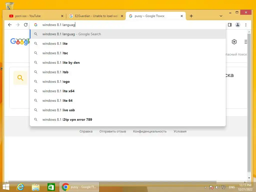This screenshot has height=192, width=256.
Task: Click the address bar text field
Action: [x=128, y=25]
